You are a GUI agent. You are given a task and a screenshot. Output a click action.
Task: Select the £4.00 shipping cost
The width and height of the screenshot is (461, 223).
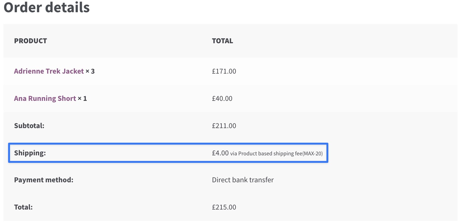pos(220,153)
